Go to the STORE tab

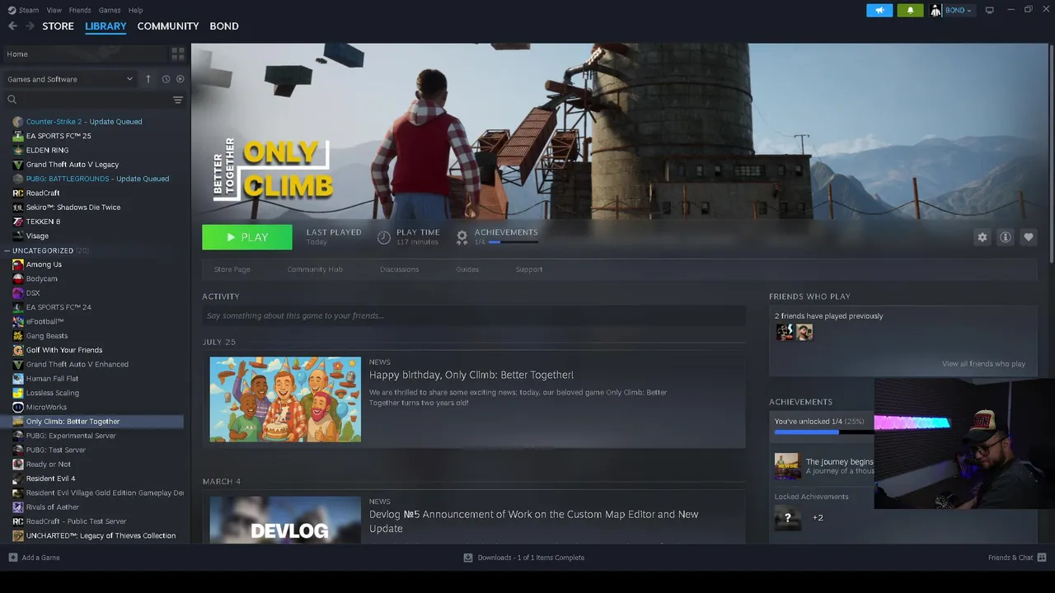coord(58,26)
